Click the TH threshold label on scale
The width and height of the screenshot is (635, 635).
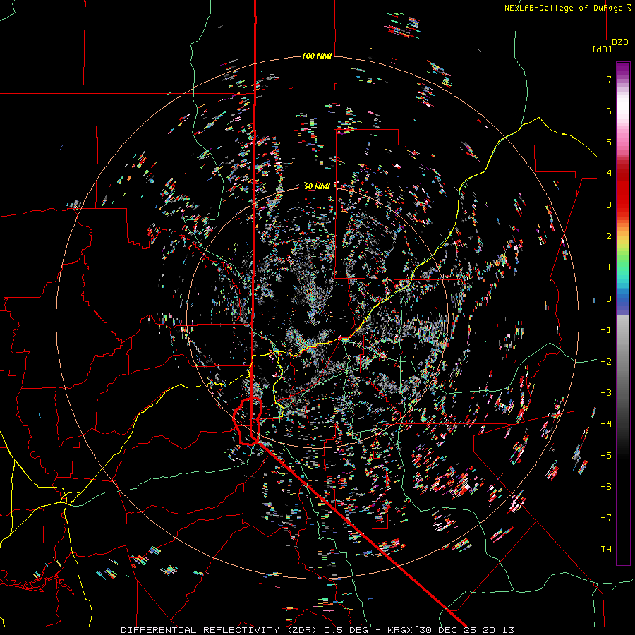click(x=606, y=550)
